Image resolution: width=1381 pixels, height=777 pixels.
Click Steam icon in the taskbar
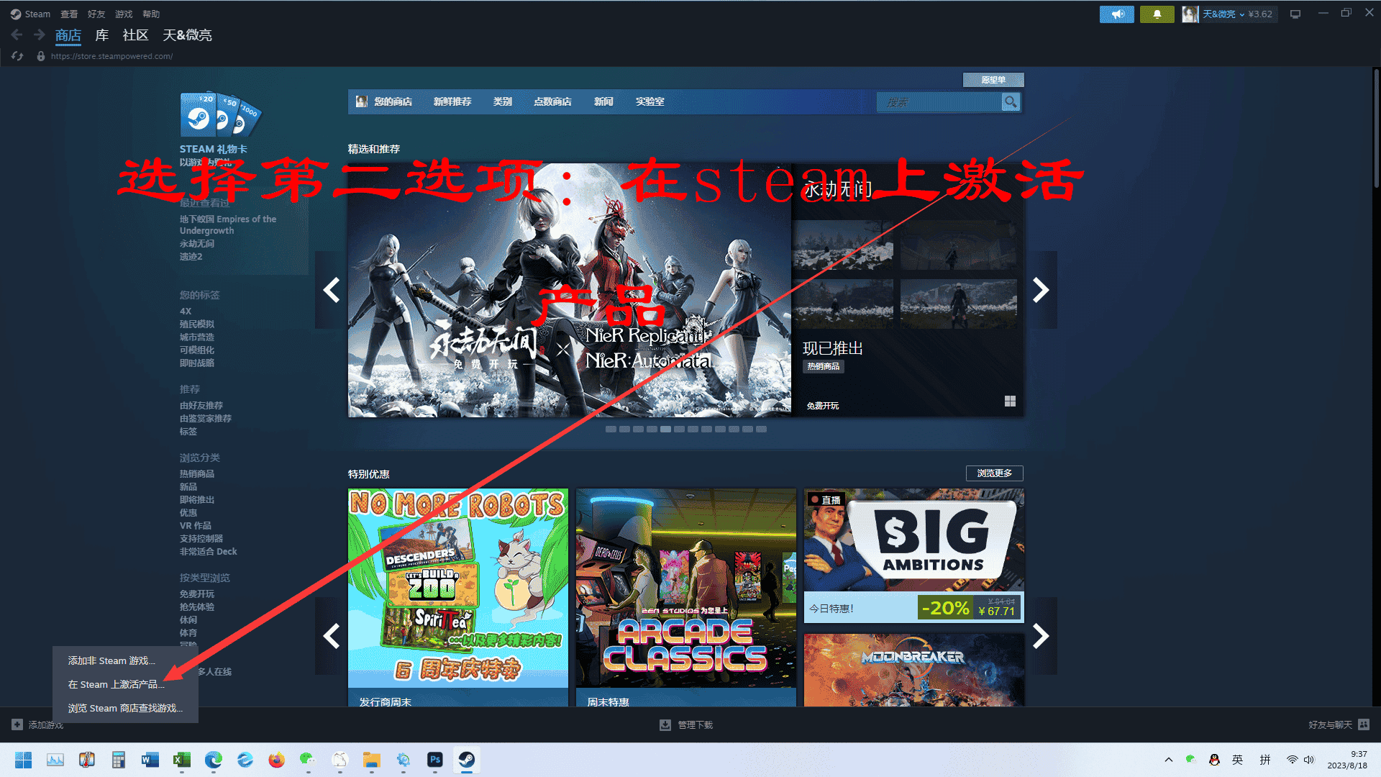[467, 760]
